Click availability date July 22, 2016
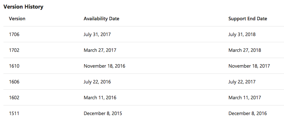 pos(97,82)
